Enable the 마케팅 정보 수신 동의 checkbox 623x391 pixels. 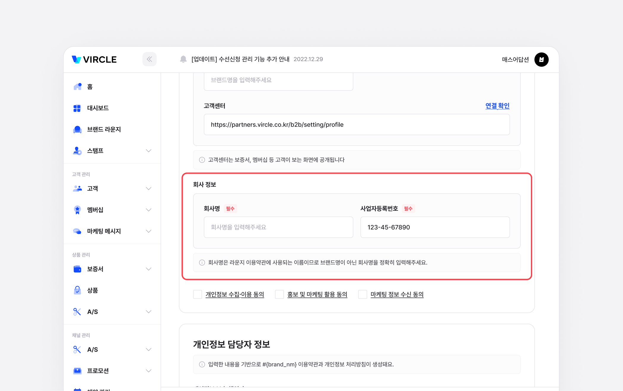click(x=363, y=294)
